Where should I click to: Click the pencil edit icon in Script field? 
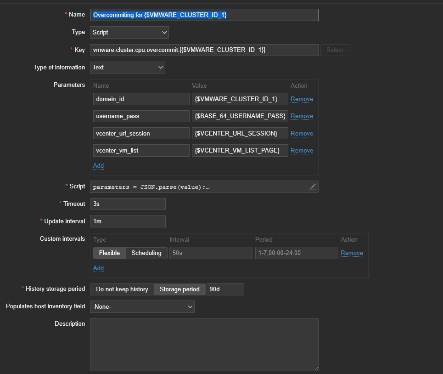(x=313, y=187)
